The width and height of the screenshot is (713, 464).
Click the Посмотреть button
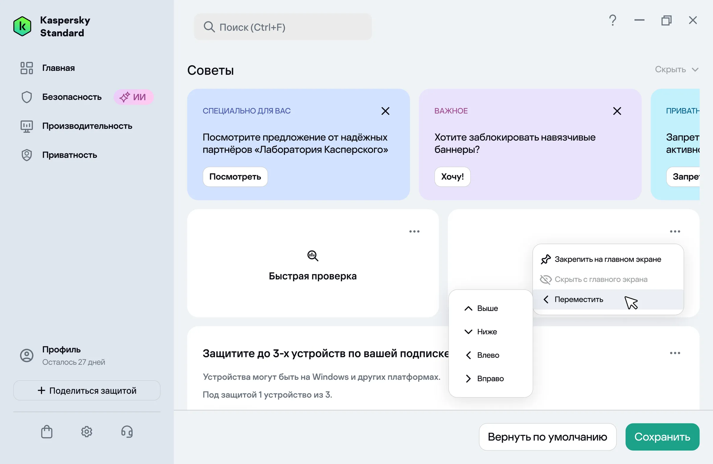coord(235,177)
